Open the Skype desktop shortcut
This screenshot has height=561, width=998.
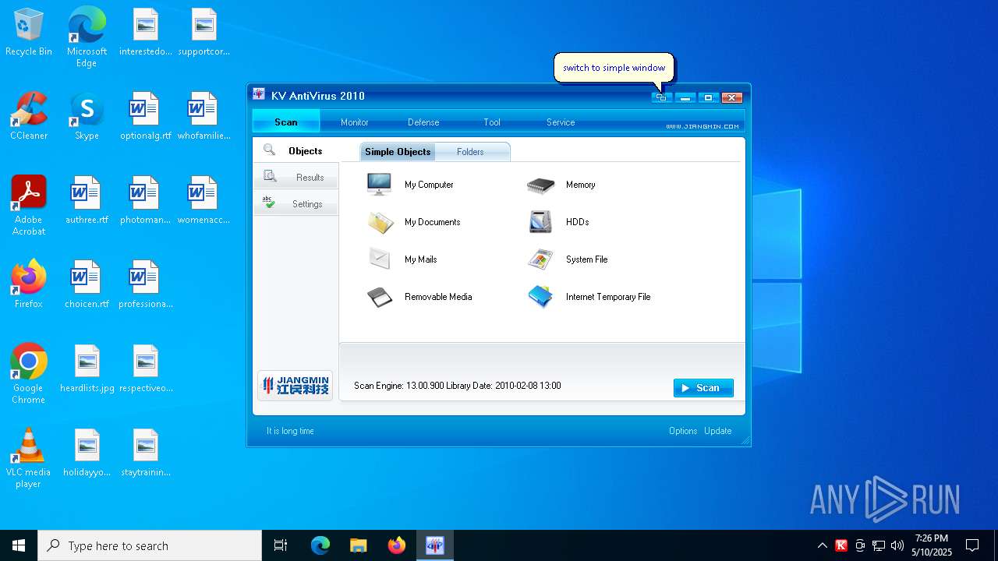(x=87, y=116)
